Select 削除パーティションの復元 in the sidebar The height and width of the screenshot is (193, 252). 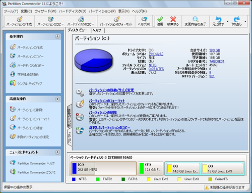tap(29, 137)
